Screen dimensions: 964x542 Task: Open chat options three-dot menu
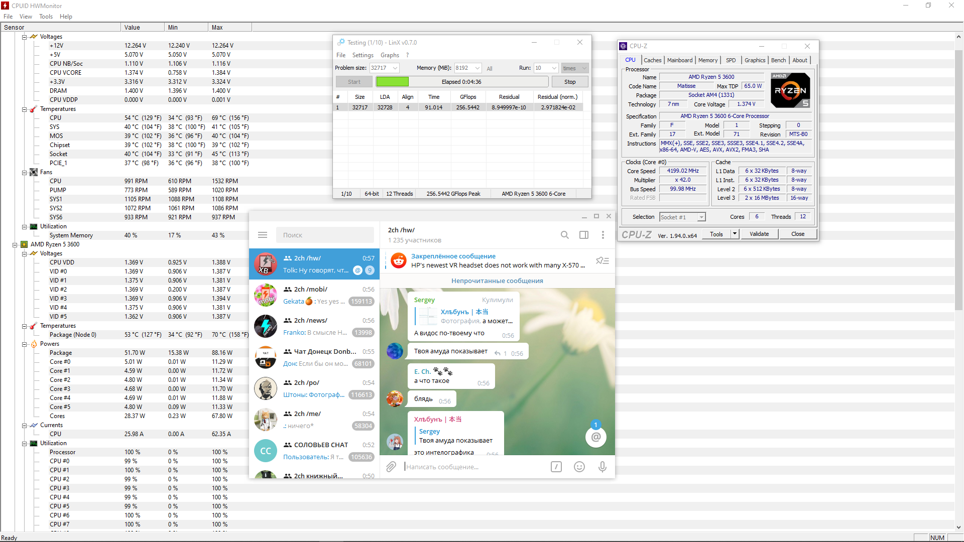click(603, 235)
